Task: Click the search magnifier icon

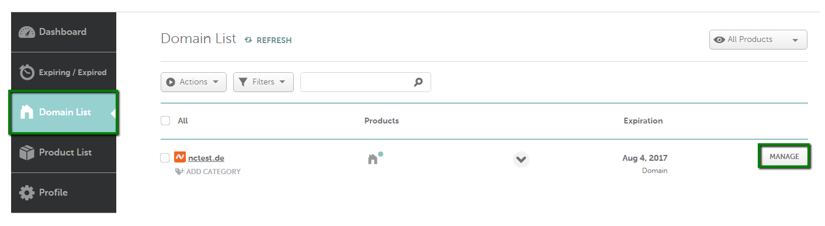Action: point(418,82)
